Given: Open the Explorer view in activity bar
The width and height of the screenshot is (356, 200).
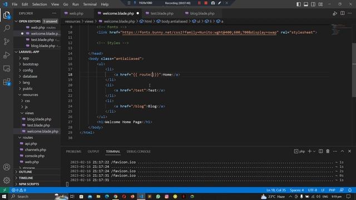Looking at the screenshot, I should (7, 15).
